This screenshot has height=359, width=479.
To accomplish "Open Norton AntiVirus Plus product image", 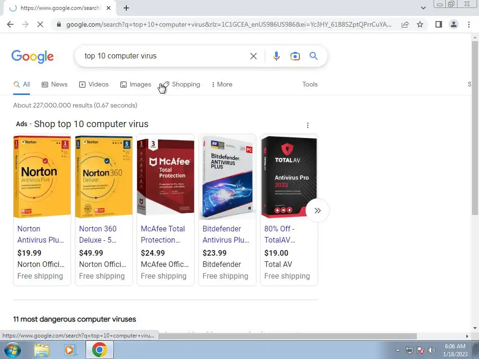I will 42,177.
